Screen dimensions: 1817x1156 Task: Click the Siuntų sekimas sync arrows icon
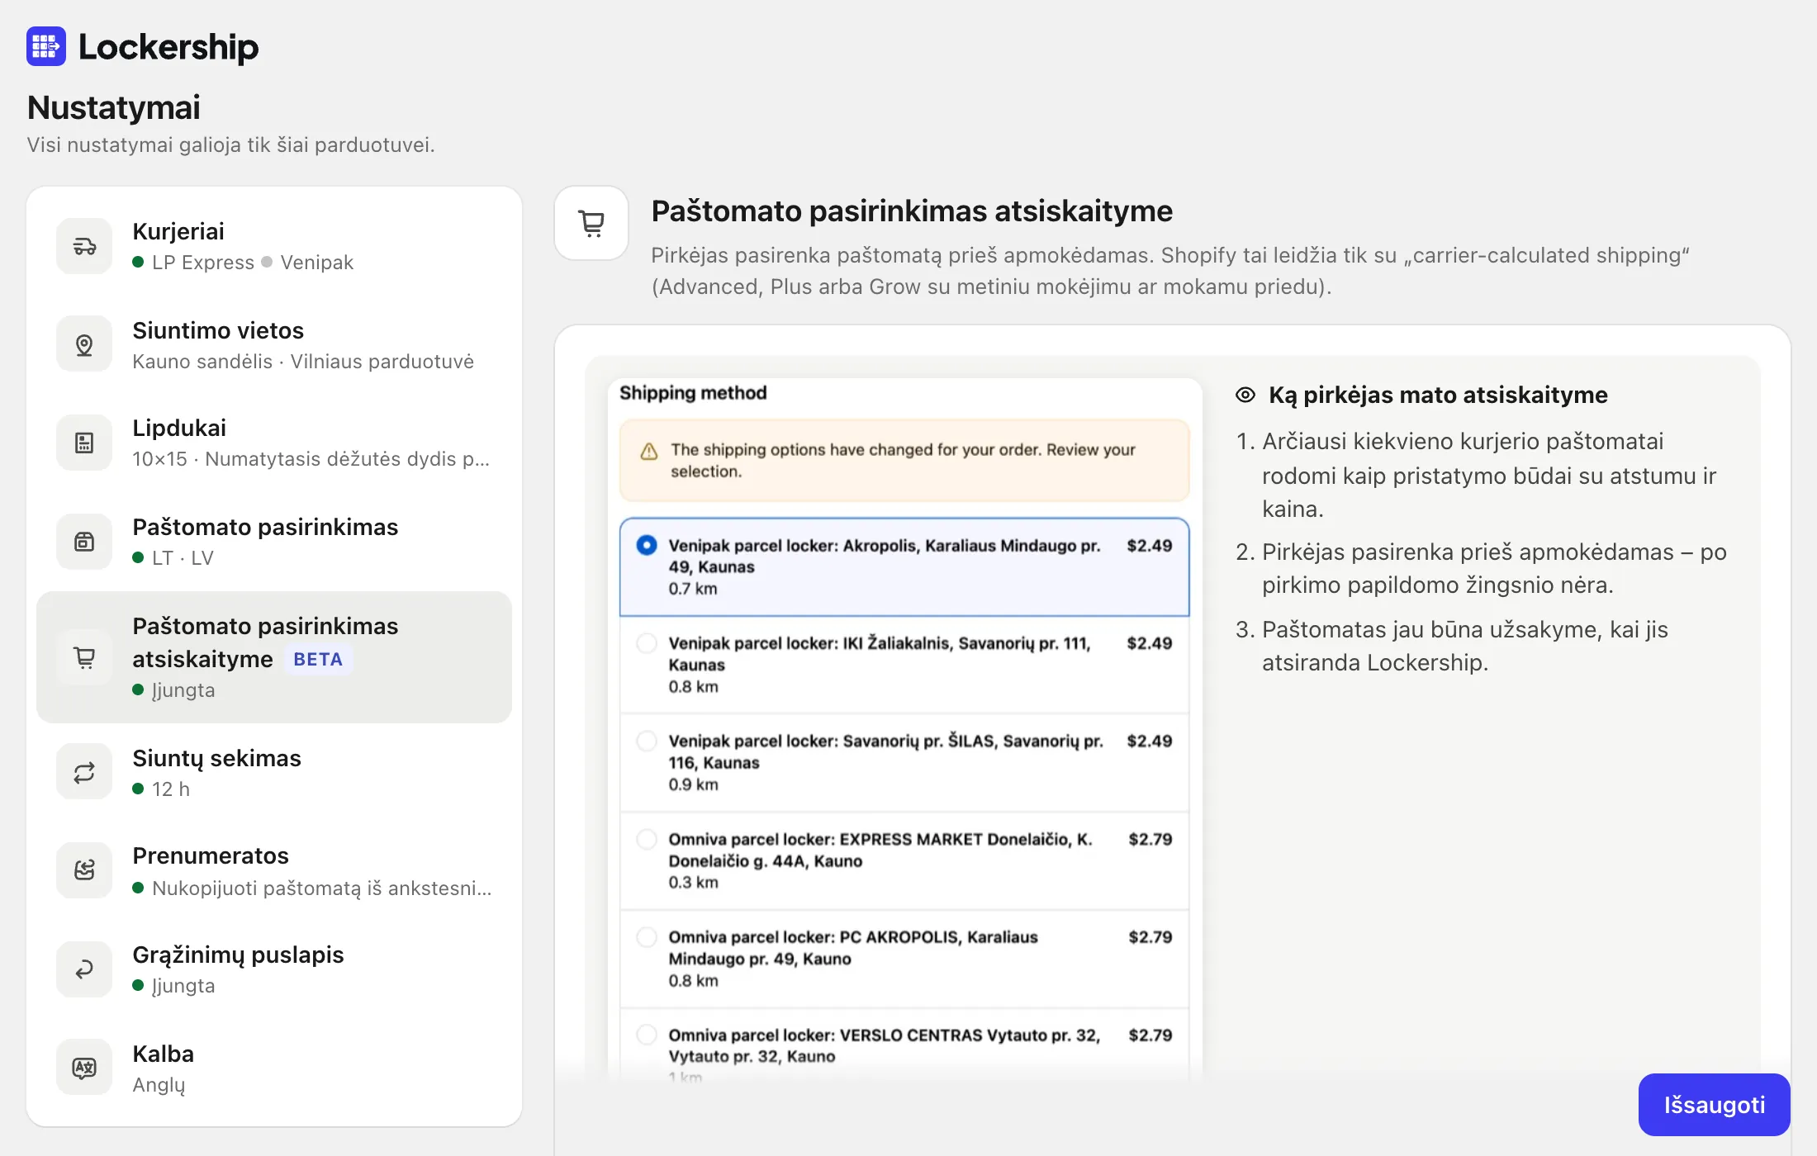coord(84,773)
